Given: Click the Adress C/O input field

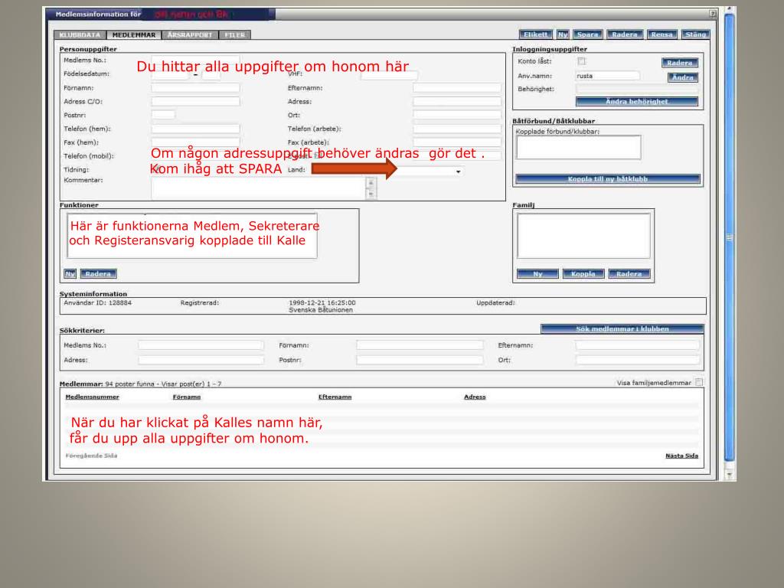Looking at the screenshot, I should tap(195, 102).
